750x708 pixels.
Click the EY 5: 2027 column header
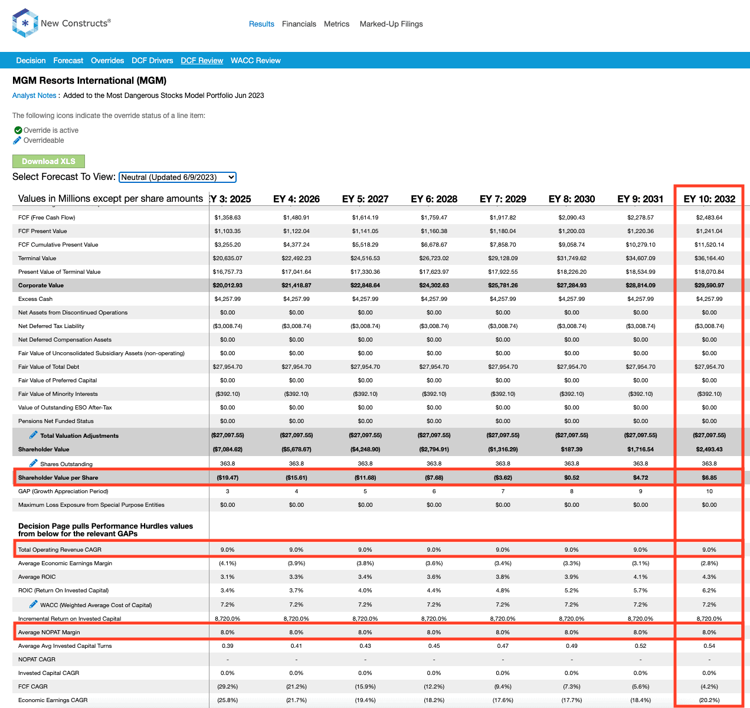click(365, 199)
